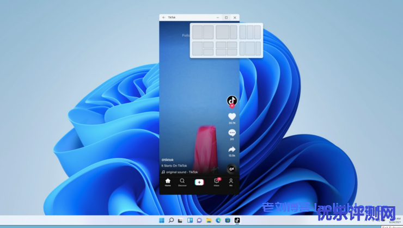
Task: Tap the spinning sound disc icon
Action: (231, 169)
